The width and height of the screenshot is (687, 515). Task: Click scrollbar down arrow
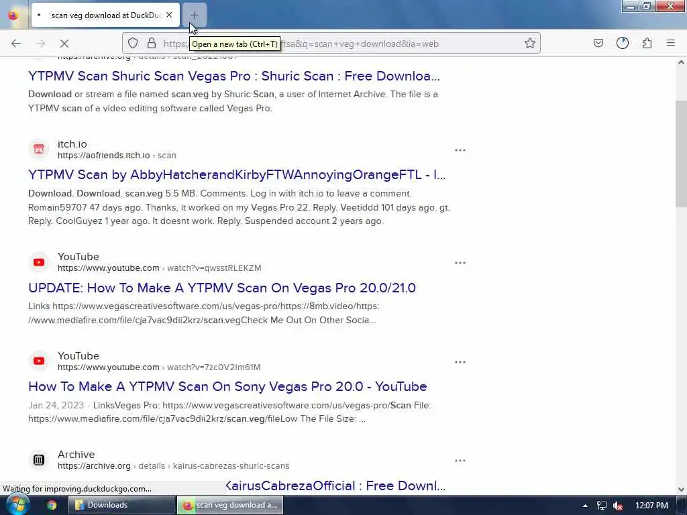point(681,489)
